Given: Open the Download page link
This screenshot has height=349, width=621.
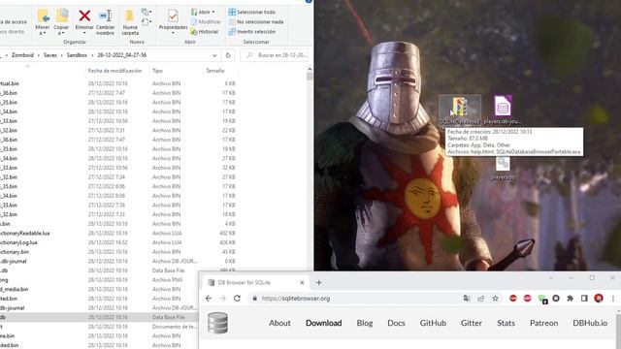Looking at the screenshot, I should (x=323, y=323).
